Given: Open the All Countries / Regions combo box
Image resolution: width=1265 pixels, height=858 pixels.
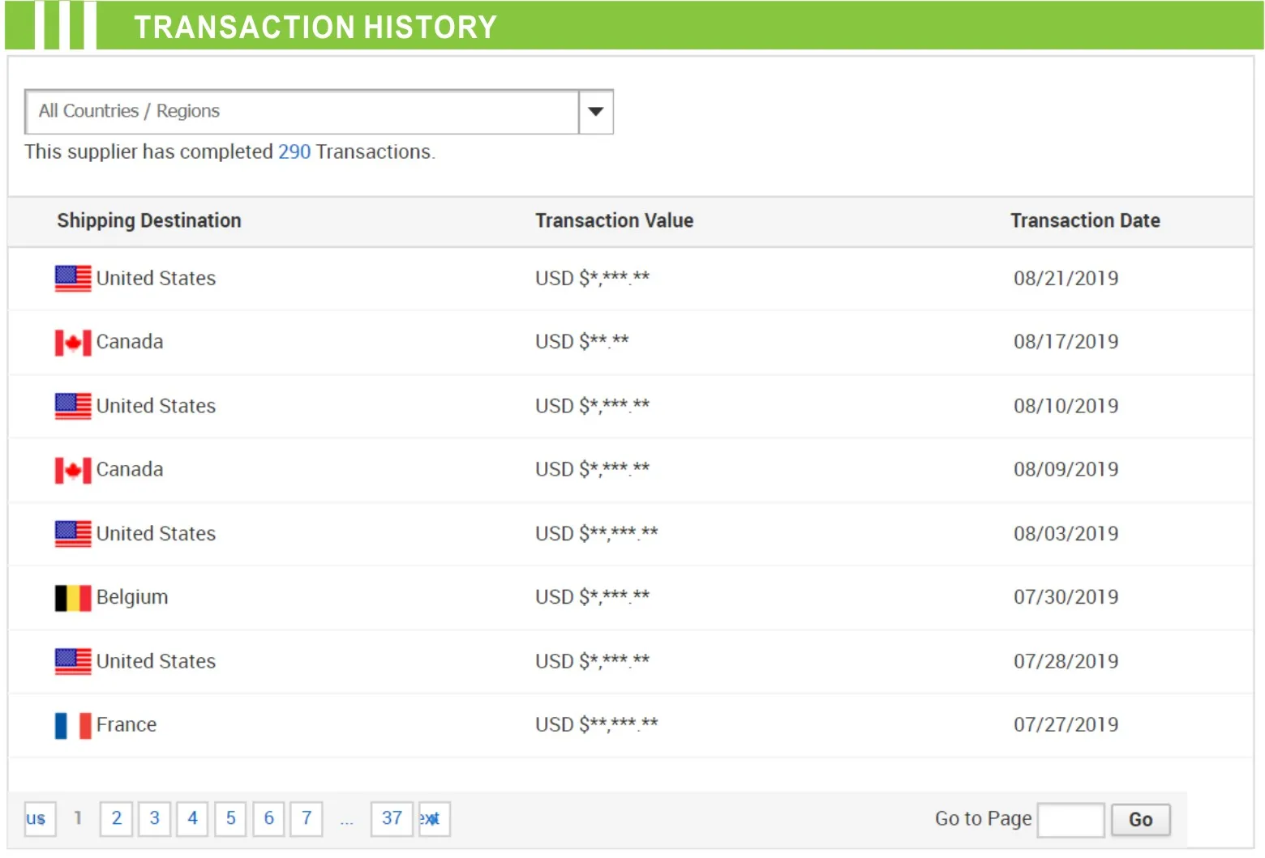Looking at the screenshot, I should pyautogui.click(x=302, y=112).
